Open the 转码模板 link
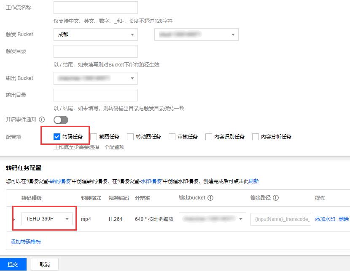Image resolution: width=350 pixels, height=271 pixels. coord(60,181)
